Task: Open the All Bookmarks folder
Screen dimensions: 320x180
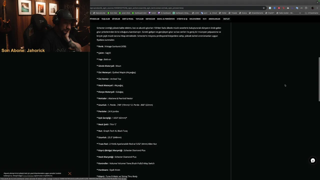Action: tap(311, 13)
